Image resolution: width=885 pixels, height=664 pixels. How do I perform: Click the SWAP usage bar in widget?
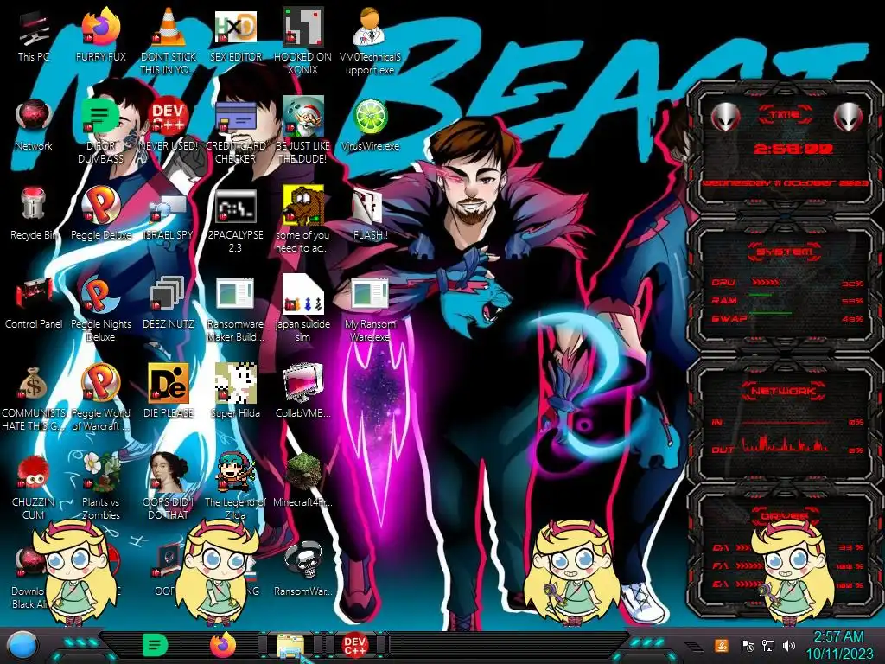click(x=770, y=313)
